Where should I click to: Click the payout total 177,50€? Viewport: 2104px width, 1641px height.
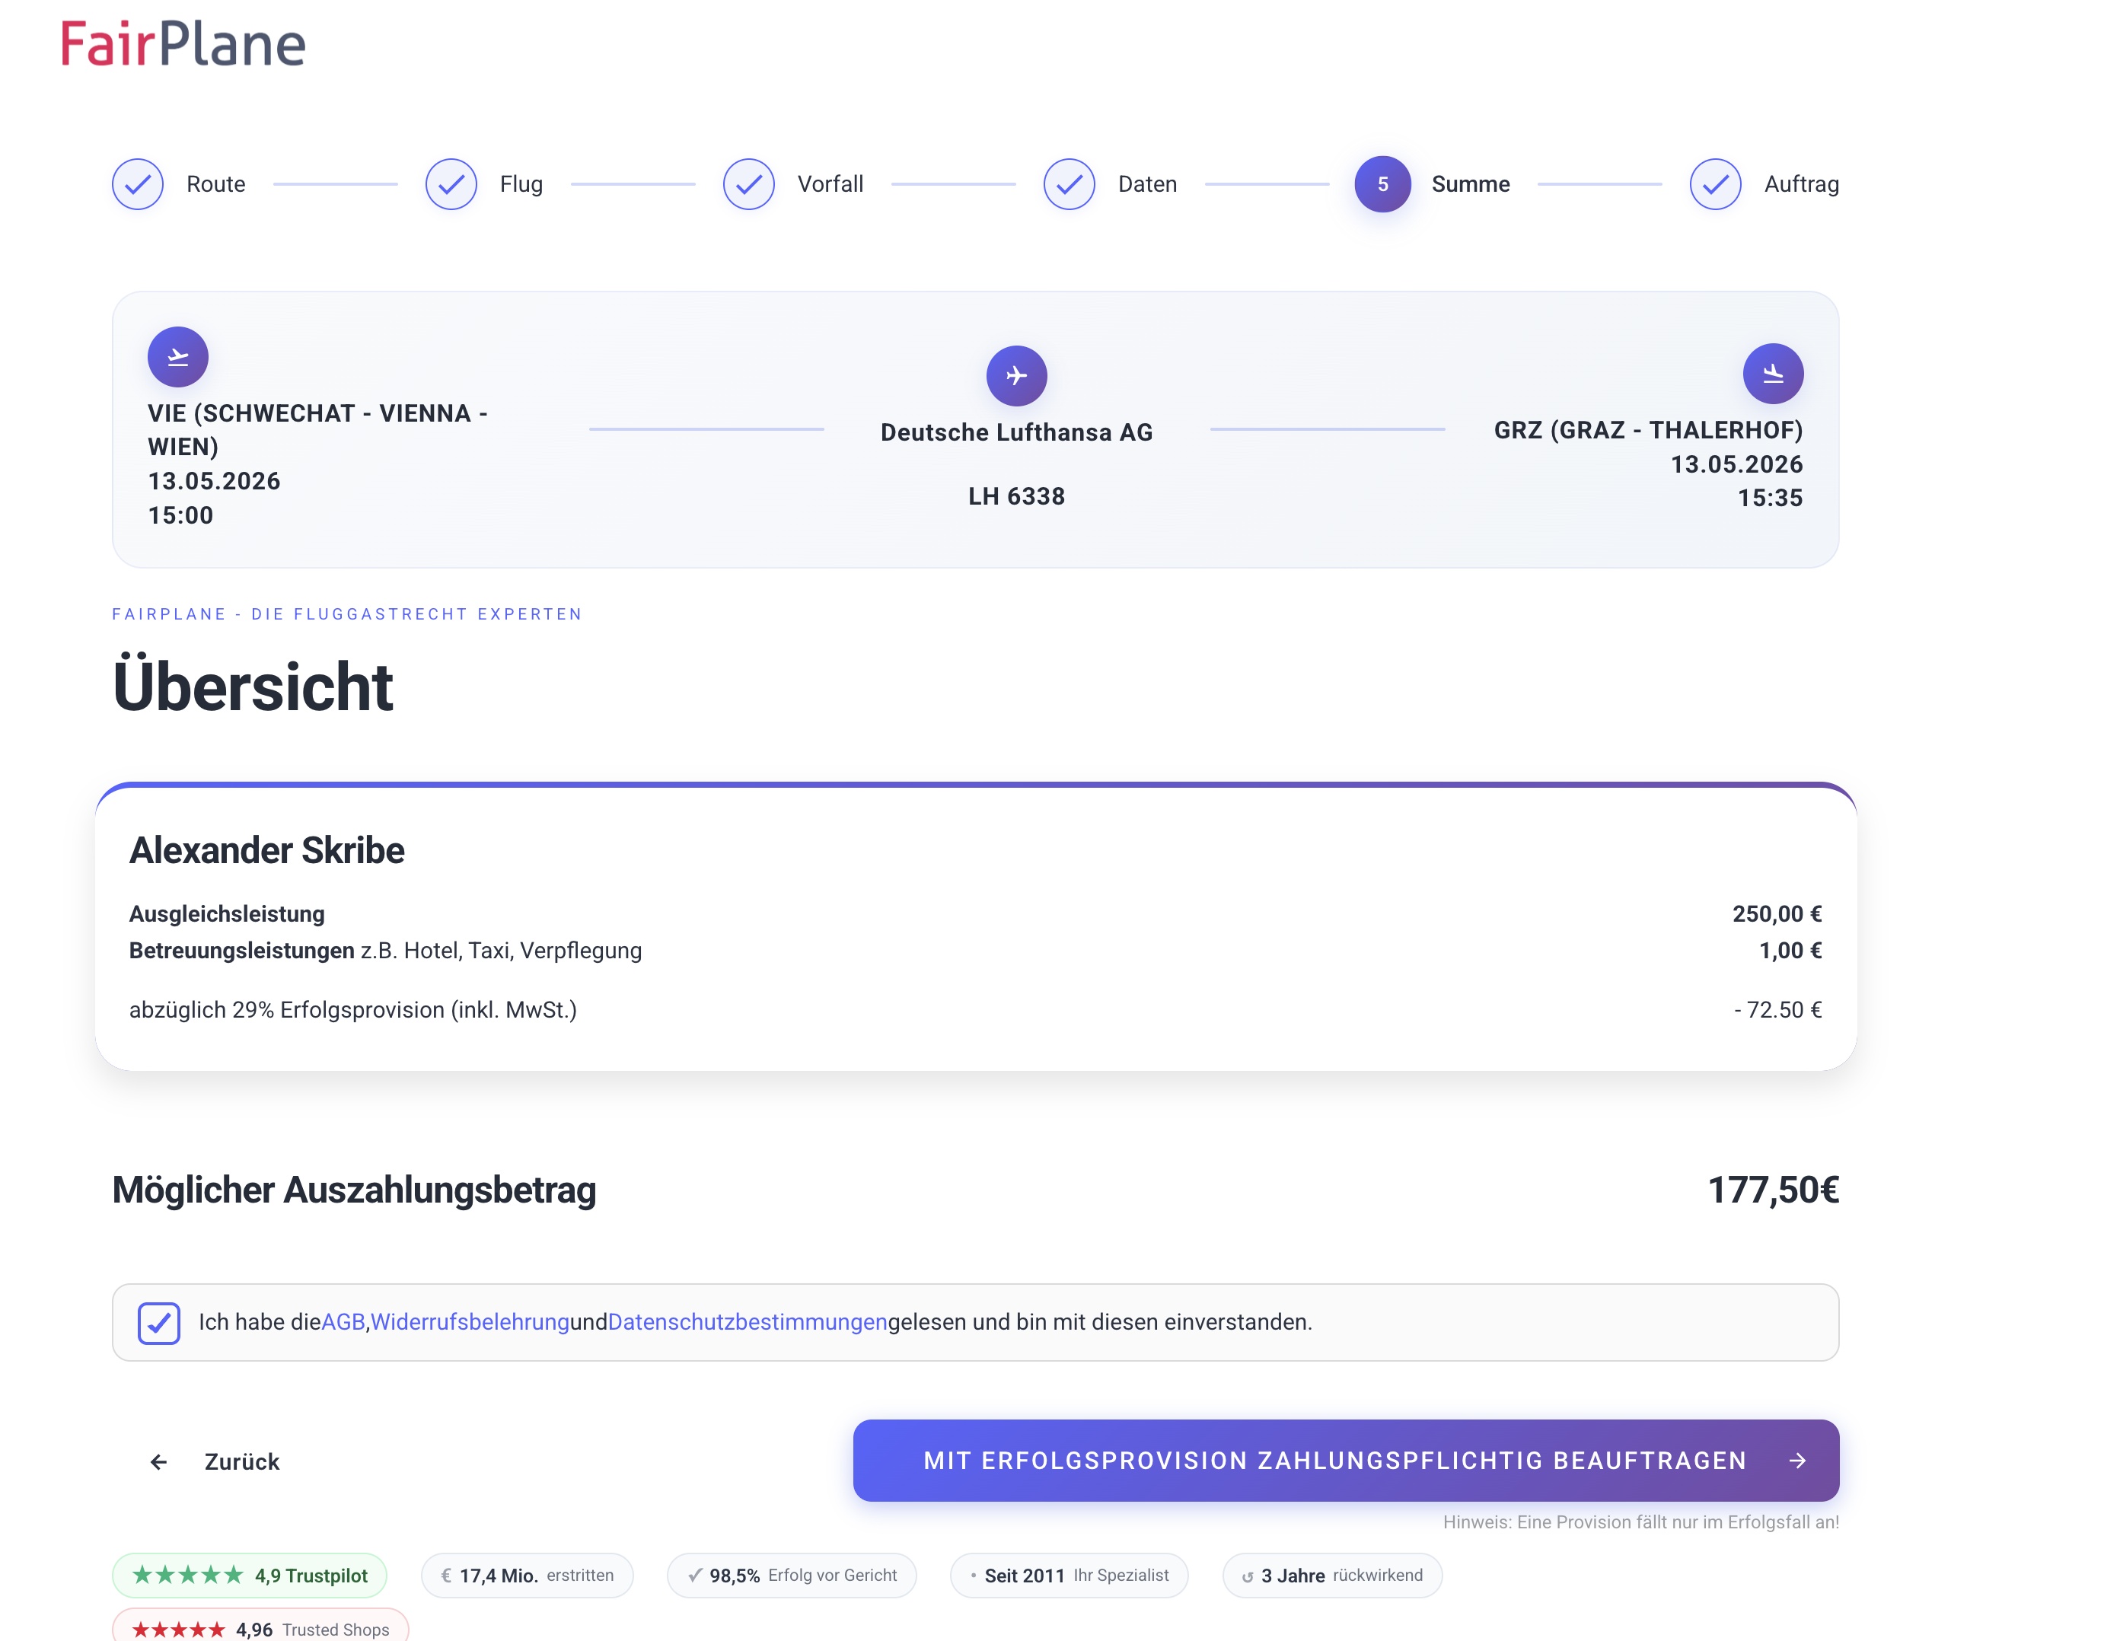[1773, 1190]
